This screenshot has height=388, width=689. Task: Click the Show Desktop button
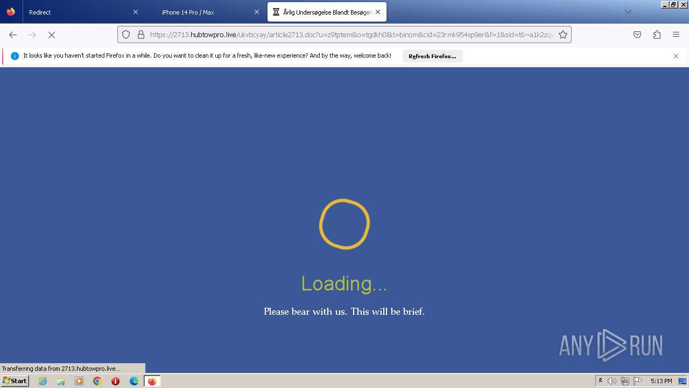click(x=683, y=381)
